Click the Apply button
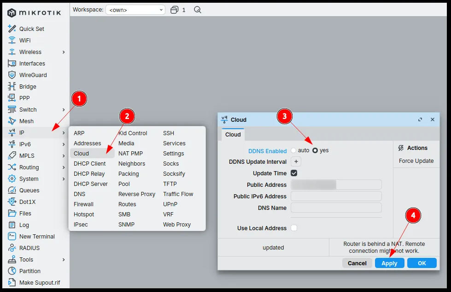The image size is (451, 292). [x=389, y=263]
